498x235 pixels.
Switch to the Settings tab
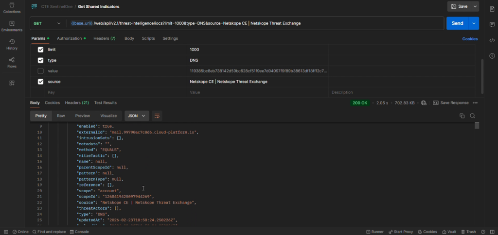pos(170,38)
